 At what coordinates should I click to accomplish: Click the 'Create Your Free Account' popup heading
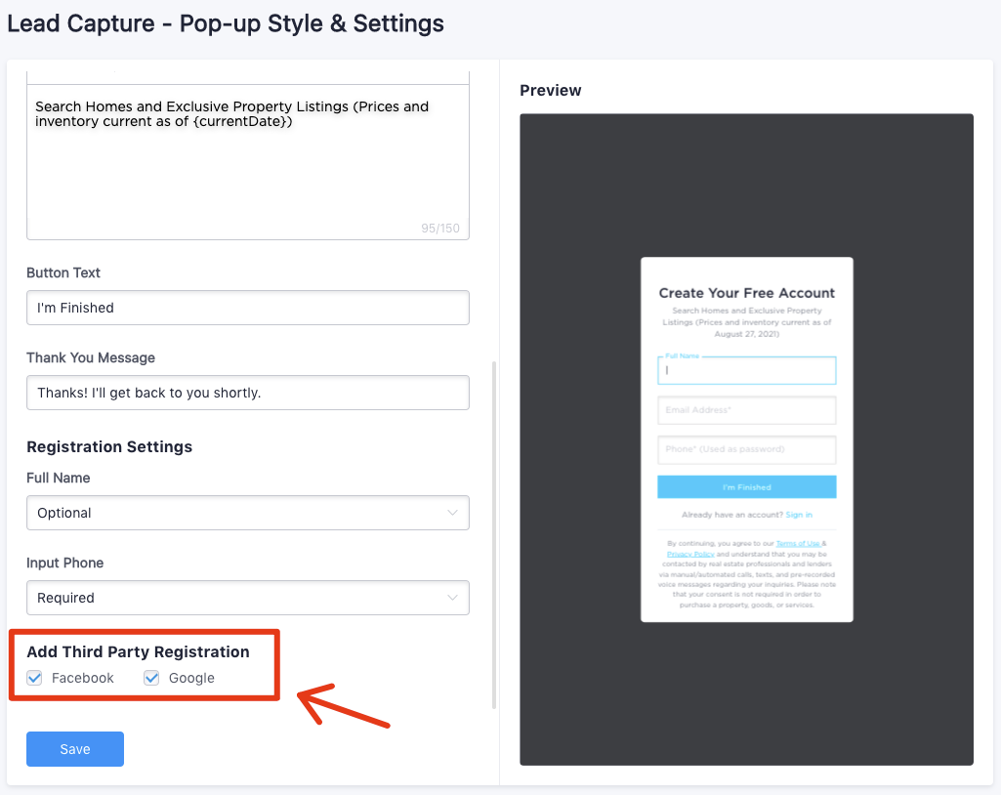(746, 293)
